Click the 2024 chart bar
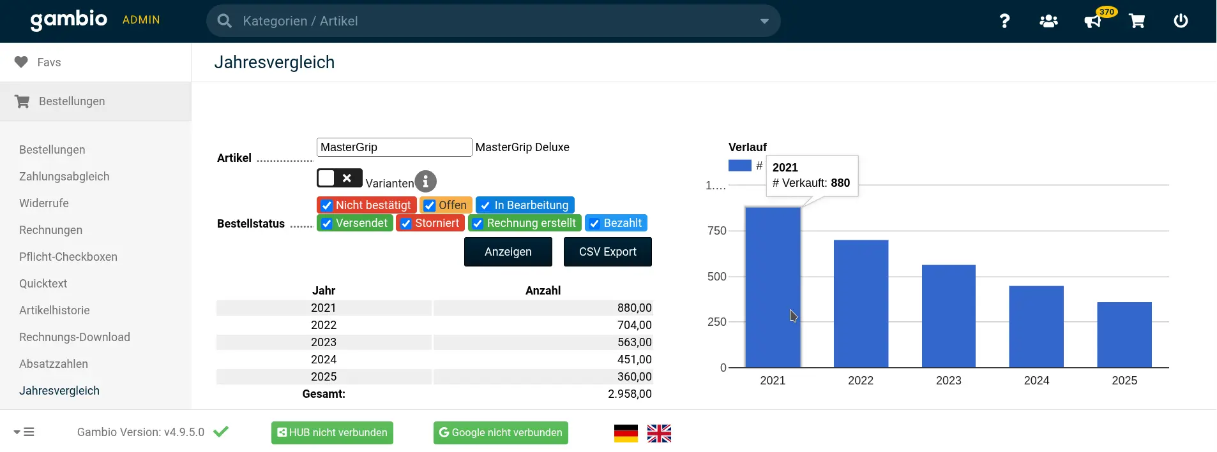Viewport: 1217px width, 452px height. pyautogui.click(x=1036, y=326)
